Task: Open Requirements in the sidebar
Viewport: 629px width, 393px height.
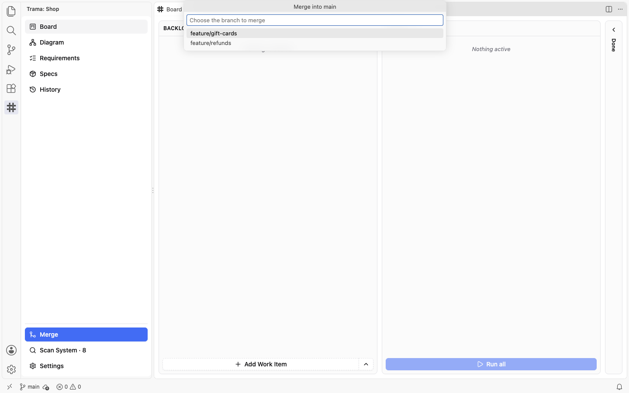Action: tap(86, 58)
